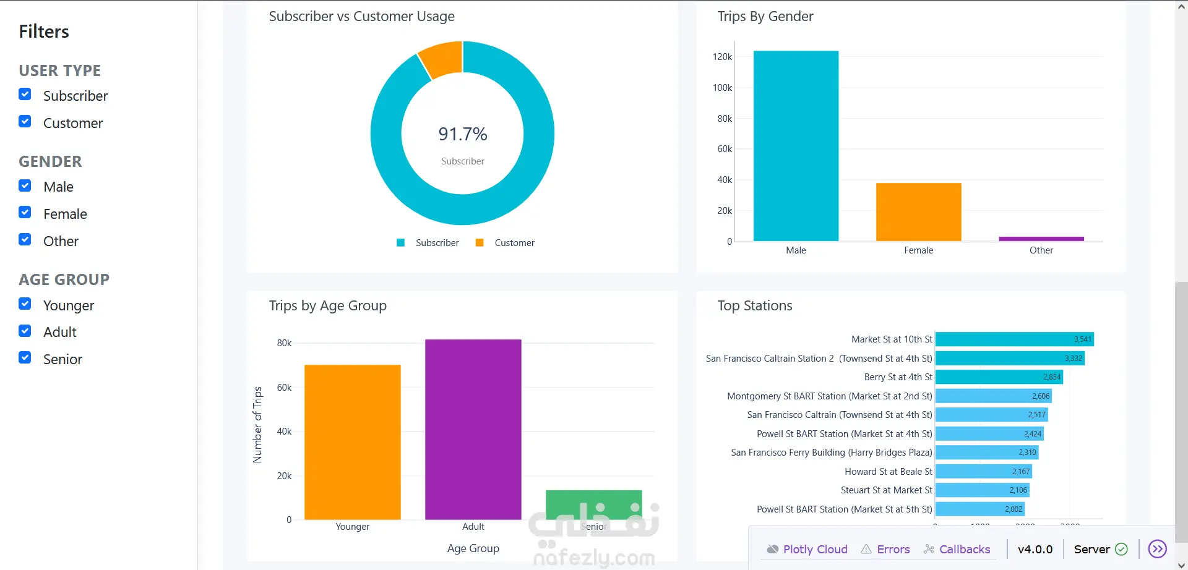Click the '91.7%' value in donut center
1188x570 pixels.
[463, 134]
